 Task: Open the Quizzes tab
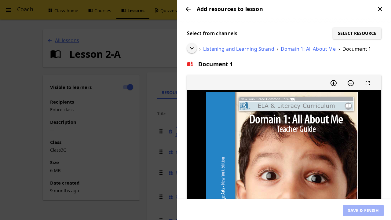[166, 11]
